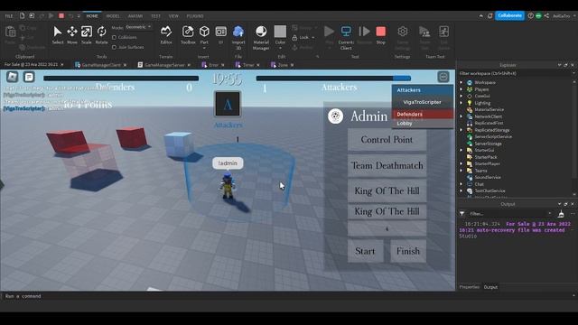578x325 pixels.
Task: Launch Import 3D
Action: point(238,37)
